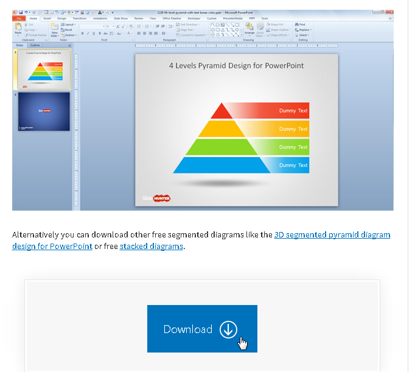Click the Quick Styles icon
This screenshot has width=415, height=372.
260,30
